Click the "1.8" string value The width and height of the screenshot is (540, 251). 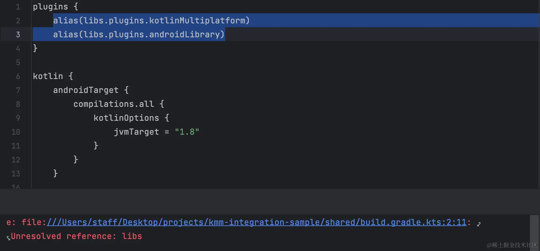pos(187,132)
